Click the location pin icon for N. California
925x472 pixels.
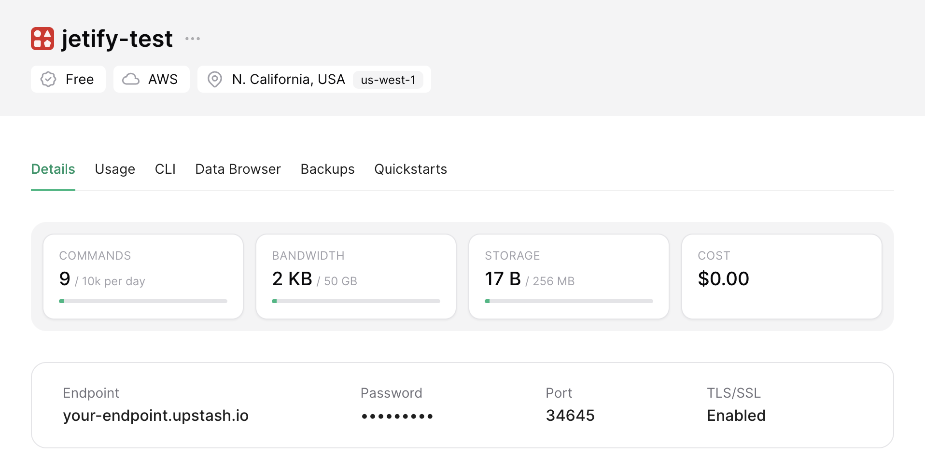(x=215, y=79)
